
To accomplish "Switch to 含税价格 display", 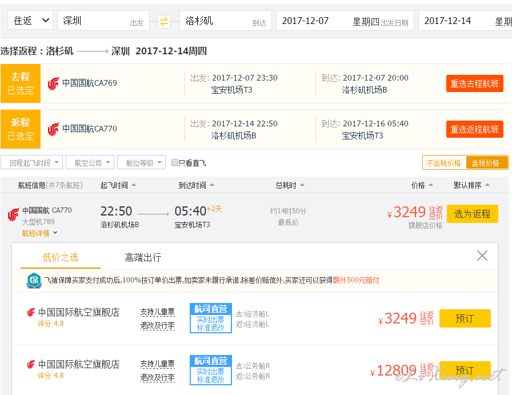I will (486, 163).
